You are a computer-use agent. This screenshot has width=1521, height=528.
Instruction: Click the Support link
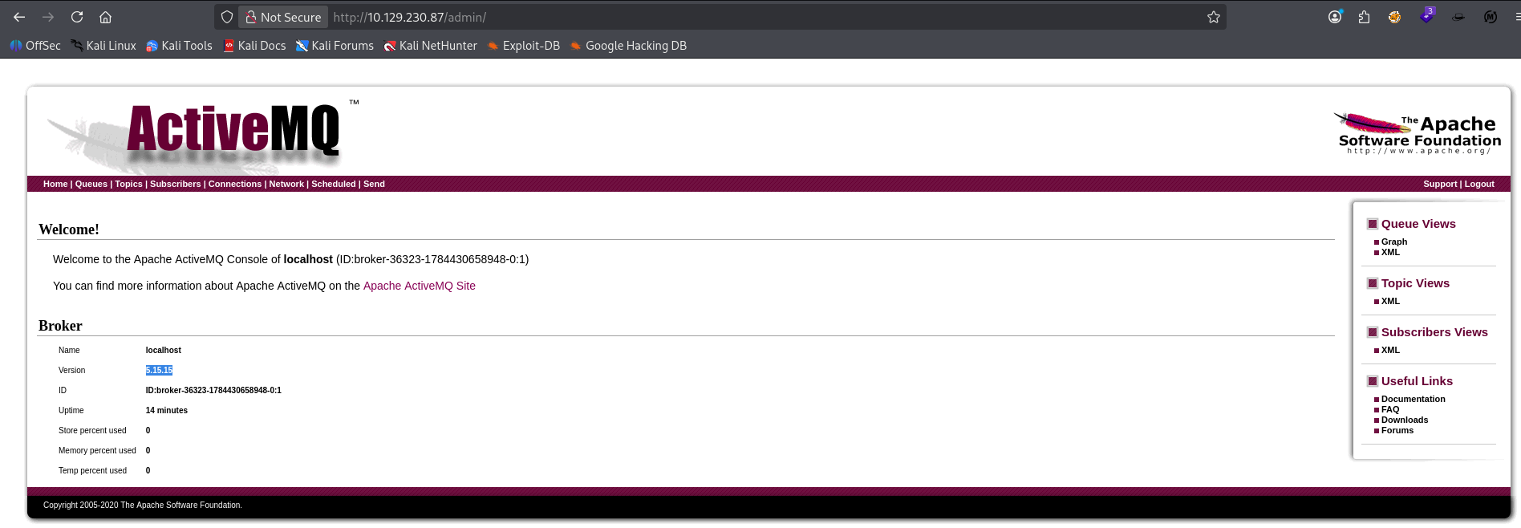click(1440, 184)
